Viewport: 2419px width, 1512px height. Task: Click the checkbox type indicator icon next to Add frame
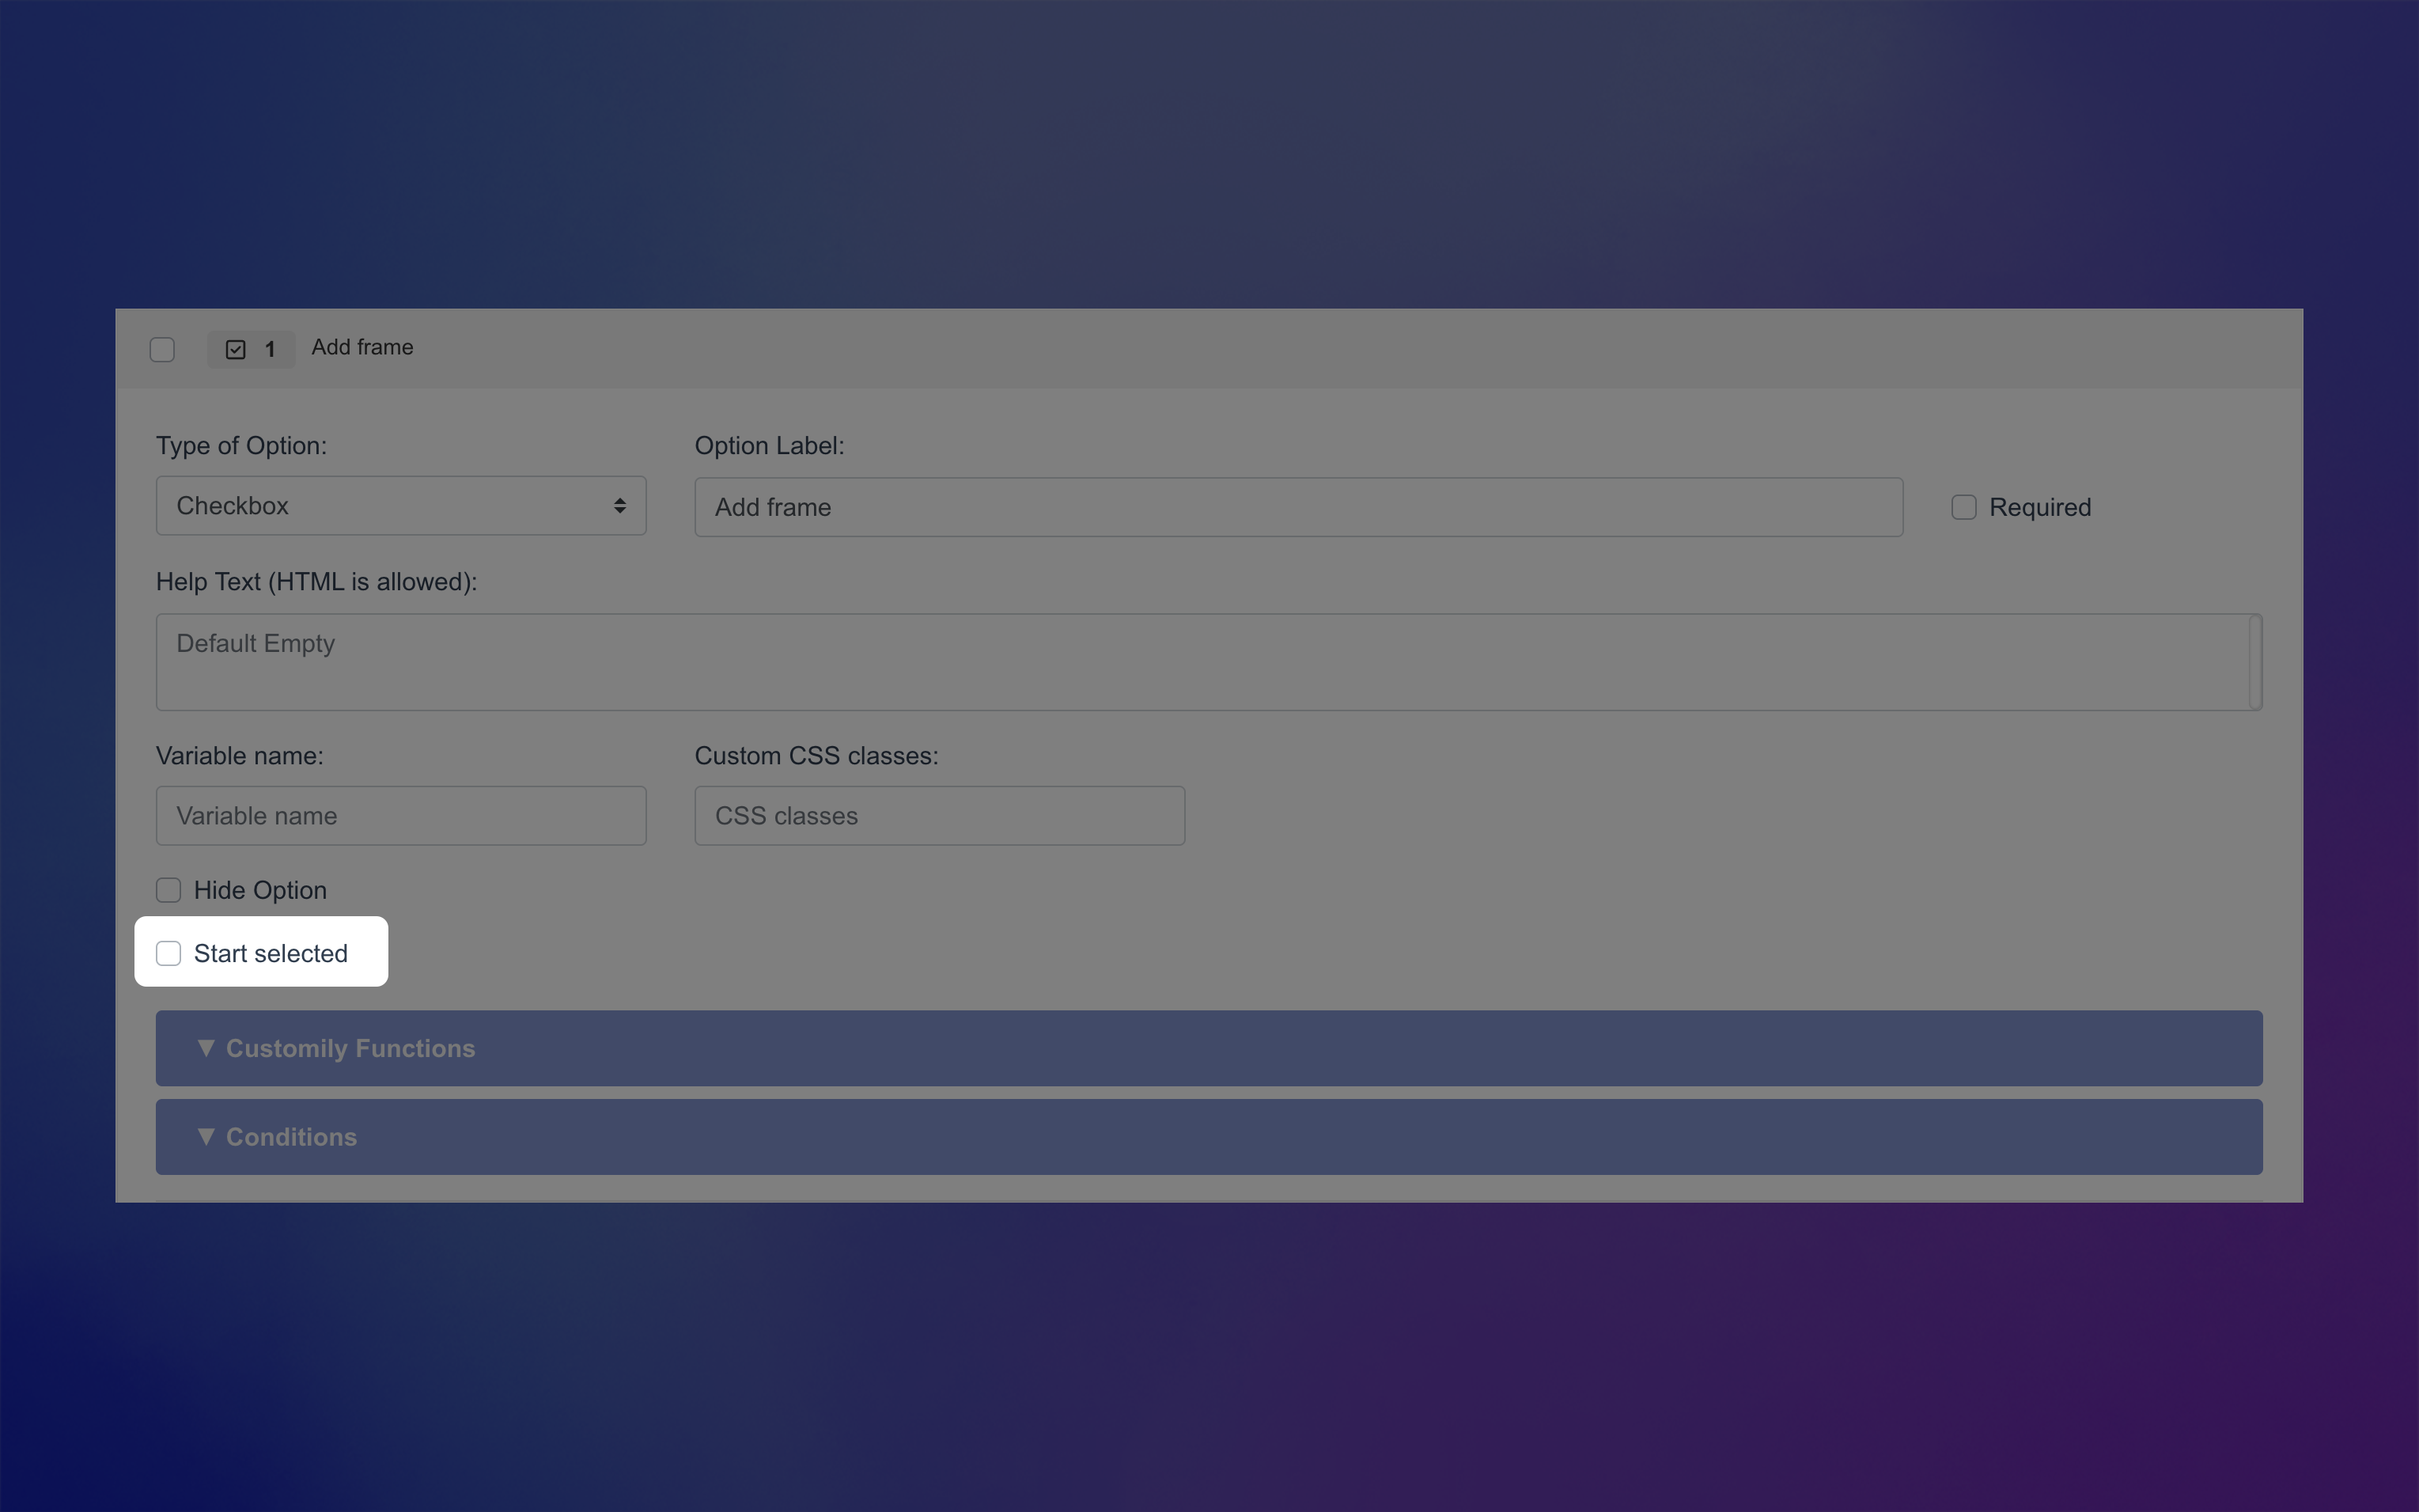[x=235, y=348]
